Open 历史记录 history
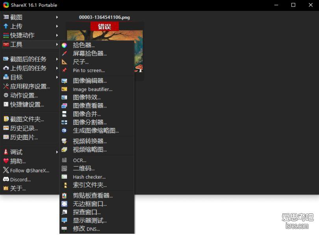The width and height of the screenshot is (319, 235). pyautogui.click(x=30, y=128)
